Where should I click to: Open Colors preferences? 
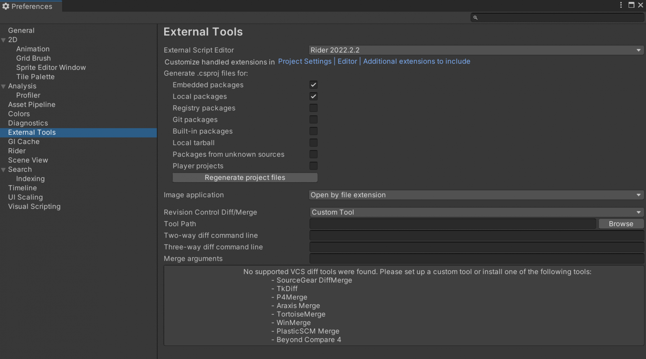[x=19, y=114]
